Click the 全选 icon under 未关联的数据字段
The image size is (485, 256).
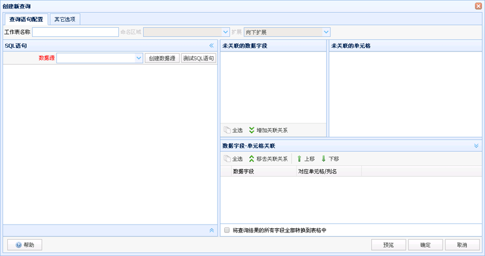227,130
